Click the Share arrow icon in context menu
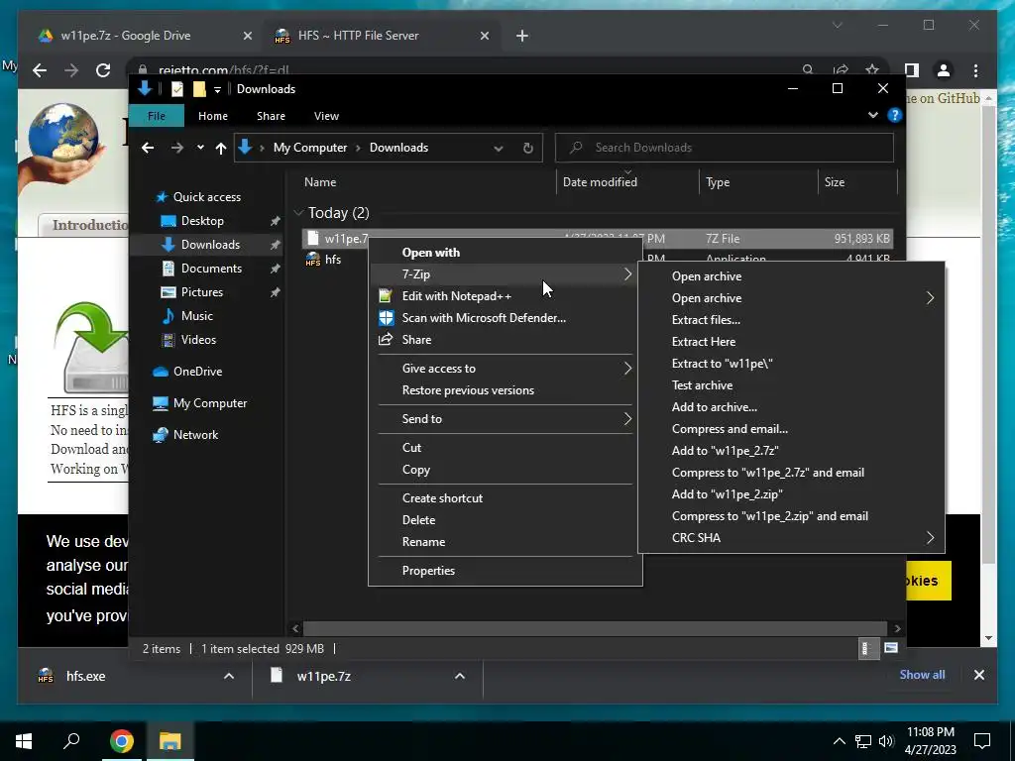The image size is (1015, 761). pyautogui.click(x=386, y=339)
